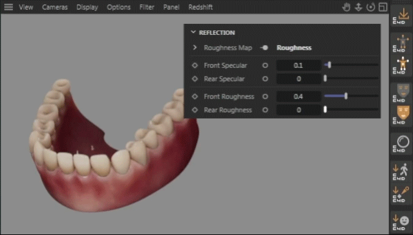The height and width of the screenshot is (235, 413).
Task: Select the hand pan viewport icon
Action: 346,7
